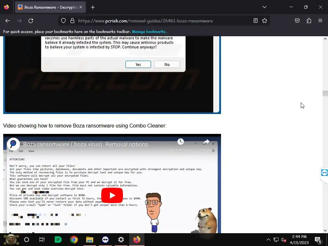View site security padlock information

pyautogui.click(x=72, y=20)
